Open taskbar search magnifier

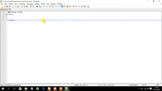9,89
